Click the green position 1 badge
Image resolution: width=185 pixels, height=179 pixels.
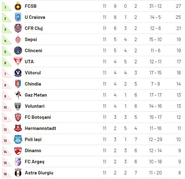7,6
